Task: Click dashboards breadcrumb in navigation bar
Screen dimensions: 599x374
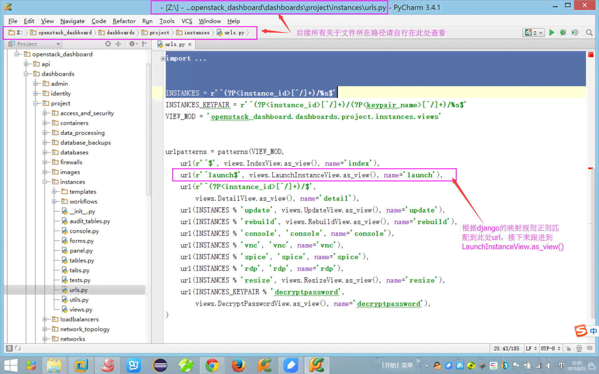Action: pos(117,33)
